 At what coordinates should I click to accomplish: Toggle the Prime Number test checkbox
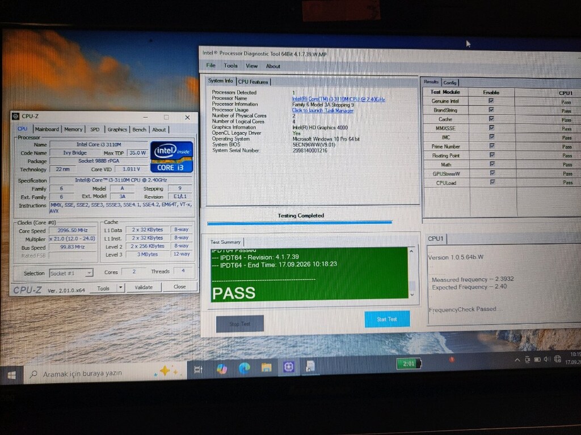(x=492, y=146)
